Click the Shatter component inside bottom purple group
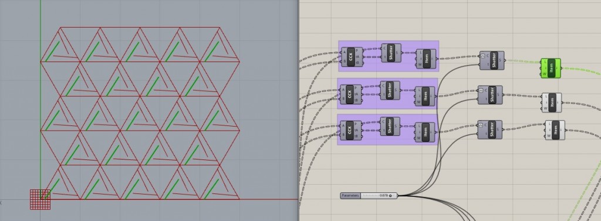Screen dimensions: 601x221 [390, 127]
